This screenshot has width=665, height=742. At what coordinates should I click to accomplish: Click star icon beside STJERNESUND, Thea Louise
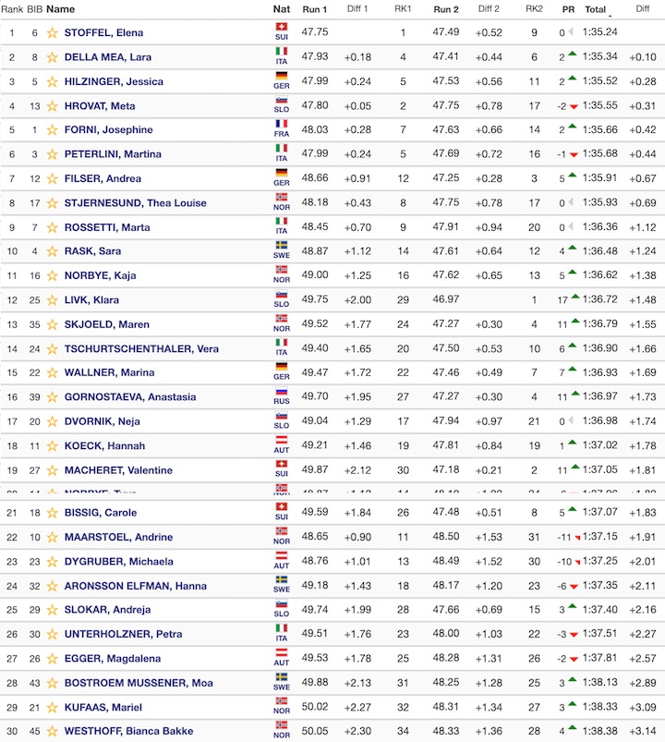pyautogui.click(x=52, y=203)
